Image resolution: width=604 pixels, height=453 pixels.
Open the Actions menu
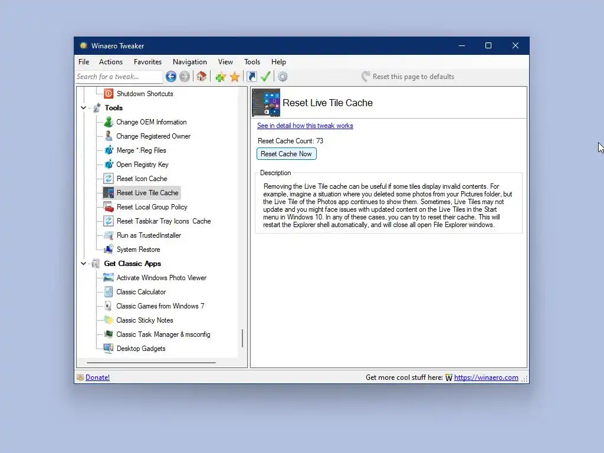[111, 61]
